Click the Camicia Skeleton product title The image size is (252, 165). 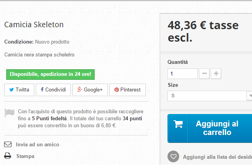[x=34, y=25]
